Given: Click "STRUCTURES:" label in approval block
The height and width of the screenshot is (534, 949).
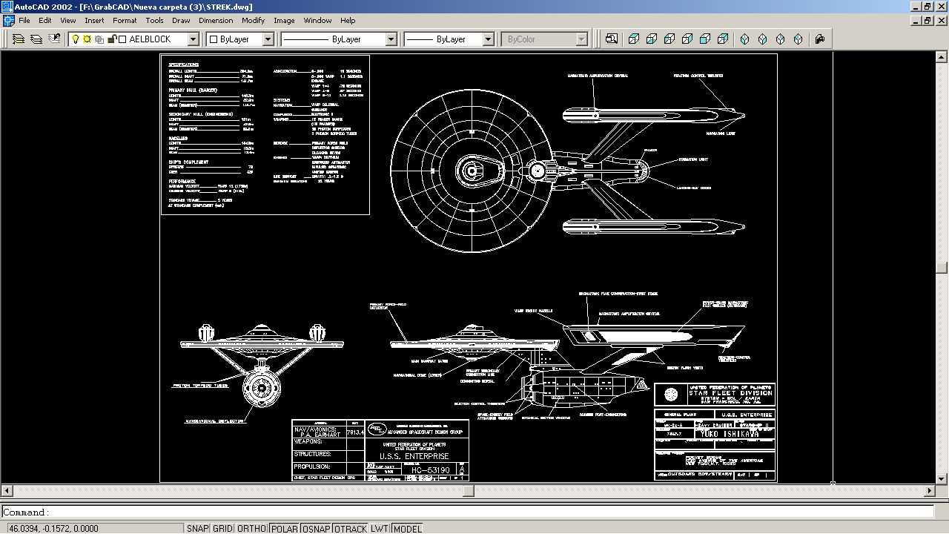Looking at the screenshot, I should coord(312,454).
